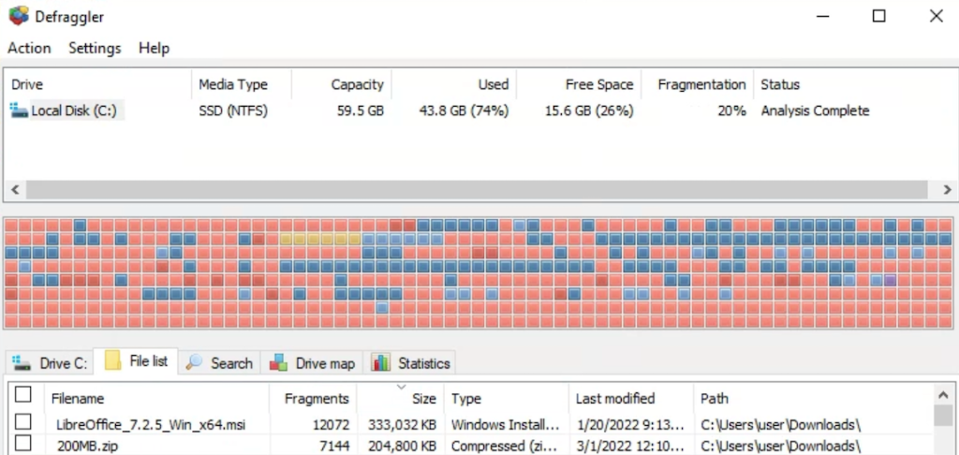Viewport: 959px width, 455px height.
Task: Click the 20% fragmentation value
Action: (x=732, y=111)
